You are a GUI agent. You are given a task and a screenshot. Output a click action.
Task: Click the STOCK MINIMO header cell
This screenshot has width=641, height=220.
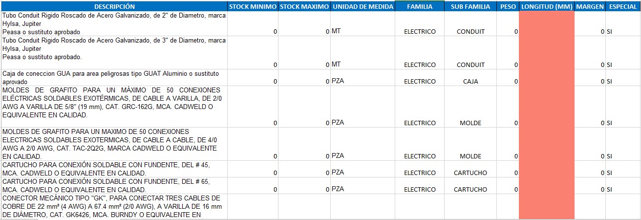pos(253,6)
